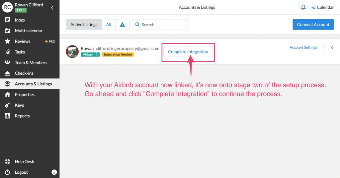Click Rowan's account profile thumbnail
The image size is (340, 178).
coord(72,51)
